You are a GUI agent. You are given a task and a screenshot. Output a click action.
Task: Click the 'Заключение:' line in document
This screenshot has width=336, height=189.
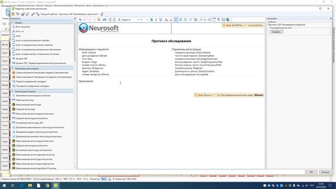[86, 81]
